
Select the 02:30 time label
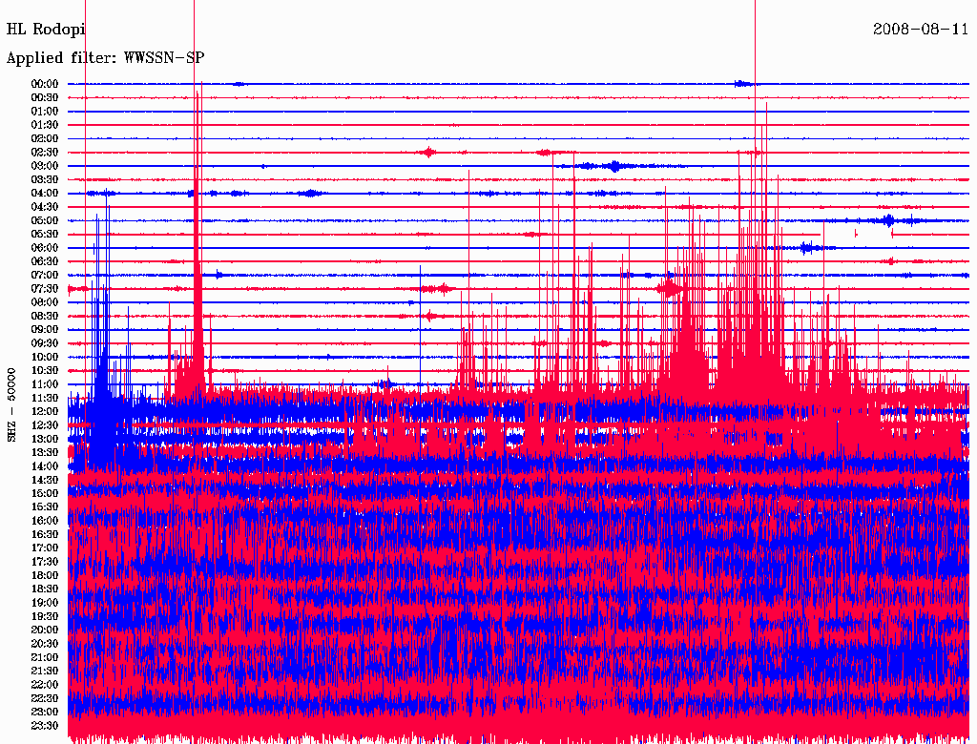click(45, 153)
